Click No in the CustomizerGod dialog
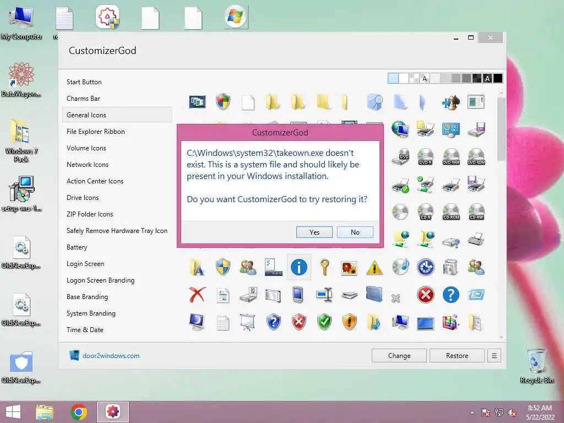The height and width of the screenshot is (423, 564). (x=355, y=232)
